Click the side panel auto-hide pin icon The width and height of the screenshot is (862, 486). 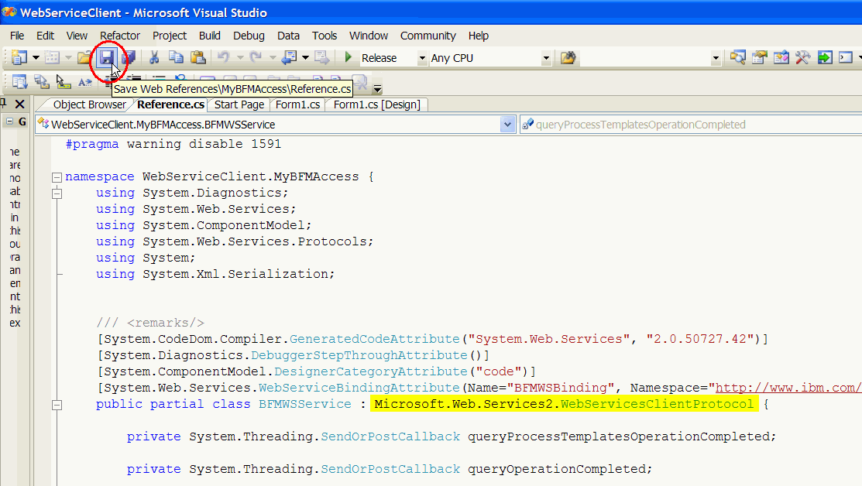3,103
